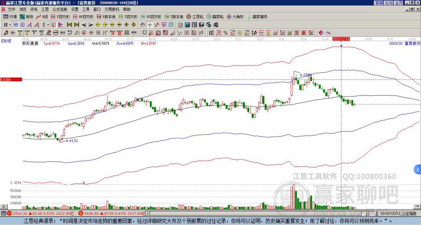Select the red starburst radial tool
The image size is (421, 225).
(x=91, y=33)
